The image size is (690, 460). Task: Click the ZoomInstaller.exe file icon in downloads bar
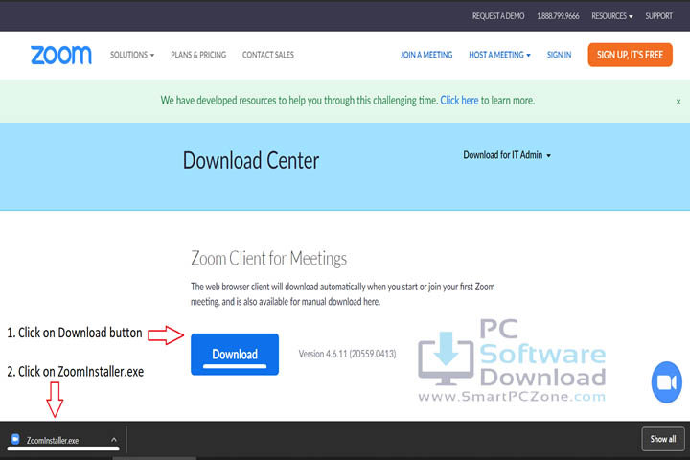click(15, 439)
